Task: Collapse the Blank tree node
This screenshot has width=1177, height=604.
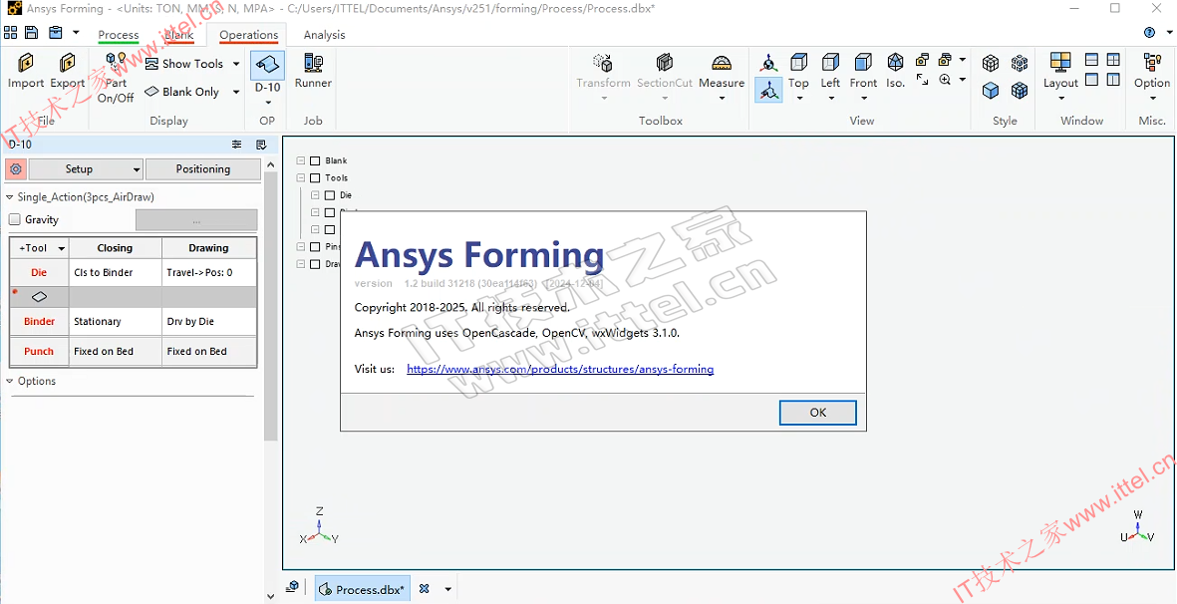Action: 301,160
